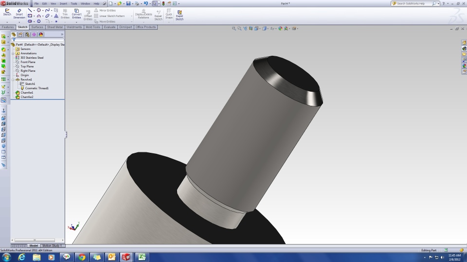Click the Save icon in top toolbar
Image resolution: width=467 pixels, height=262 pixels.
pos(128,3)
